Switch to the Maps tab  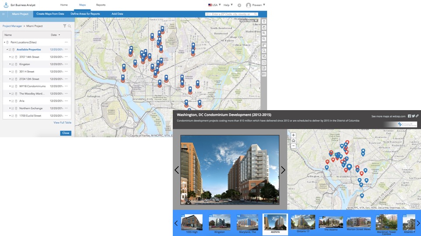coord(82,5)
